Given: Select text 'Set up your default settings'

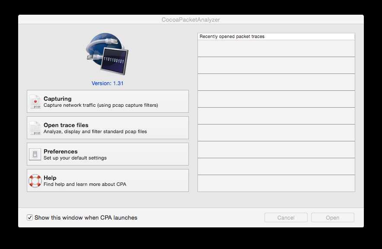Looking at the screenshot, I should pos(75,158).
